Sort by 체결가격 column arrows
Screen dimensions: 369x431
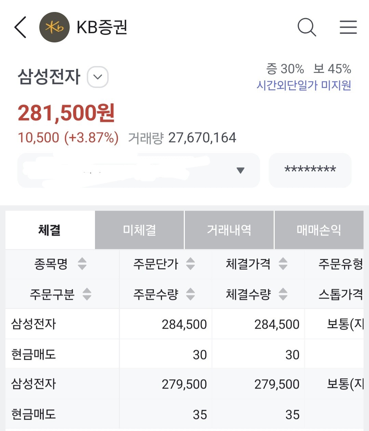[283, 264]
